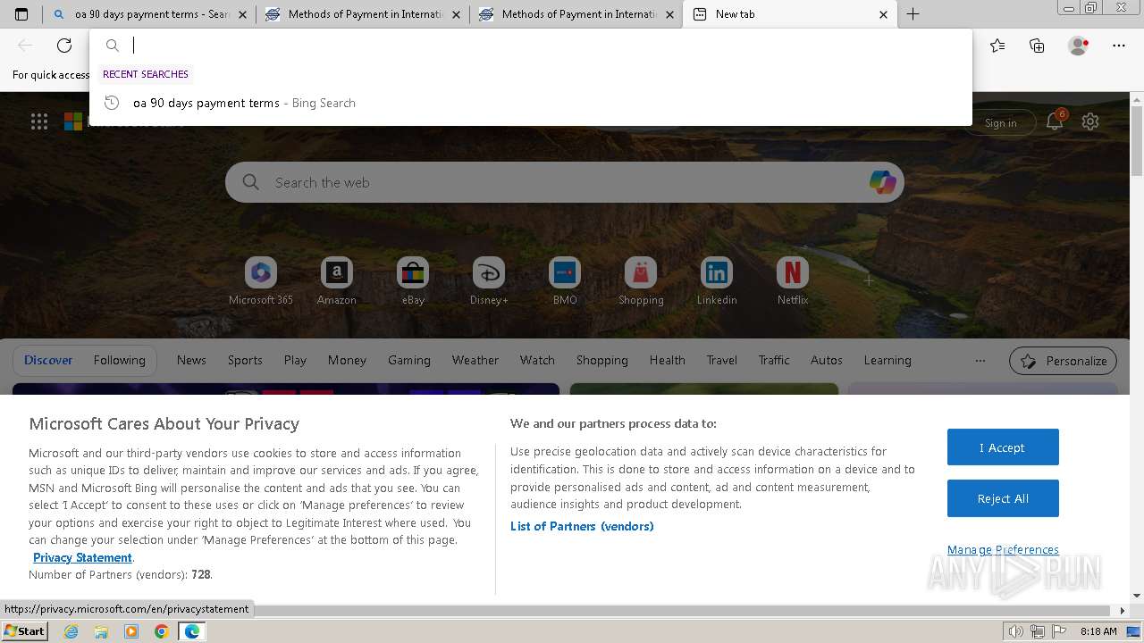
Task: Click the Personalize button
Action: pyautogui.click(x=1063, y=361)
